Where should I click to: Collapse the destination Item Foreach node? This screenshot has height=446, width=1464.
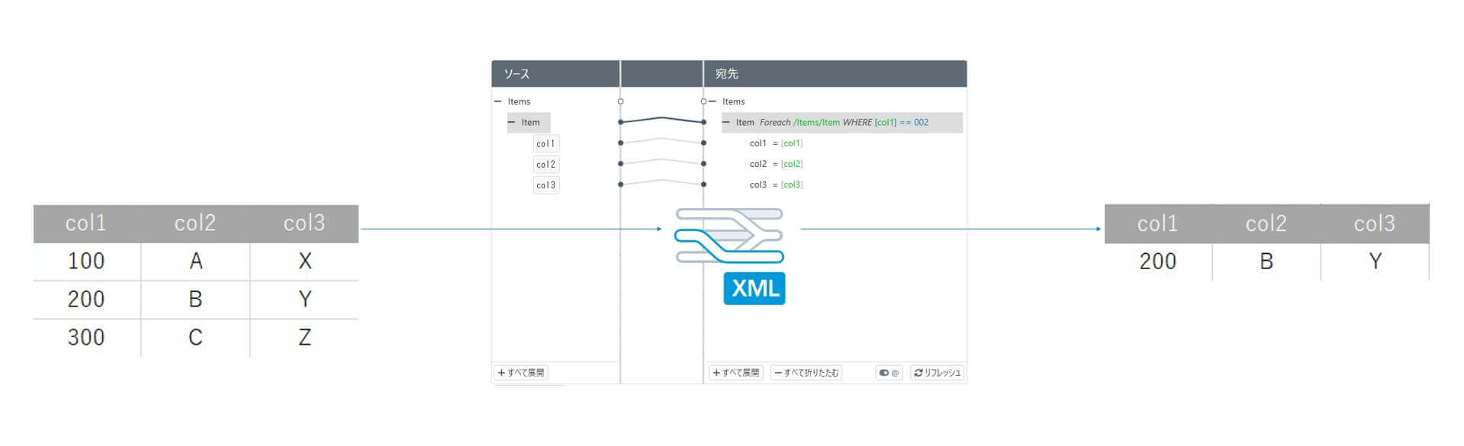point(726,122)
